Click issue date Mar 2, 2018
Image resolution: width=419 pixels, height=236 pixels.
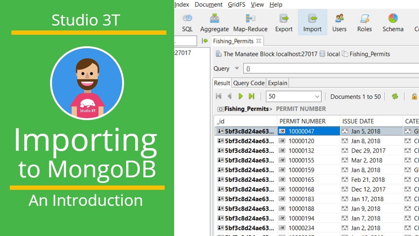(x=372, y=160)
